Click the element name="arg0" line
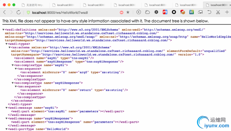 [72, 72]
